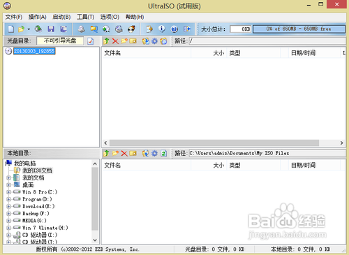
Task: Click the Compress ISO disc icon
Action: (119, 29)
